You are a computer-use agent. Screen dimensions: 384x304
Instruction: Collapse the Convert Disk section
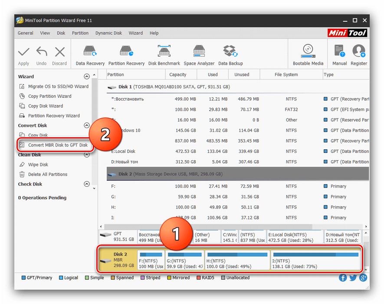pyautogui.click(x=86, y=126)
